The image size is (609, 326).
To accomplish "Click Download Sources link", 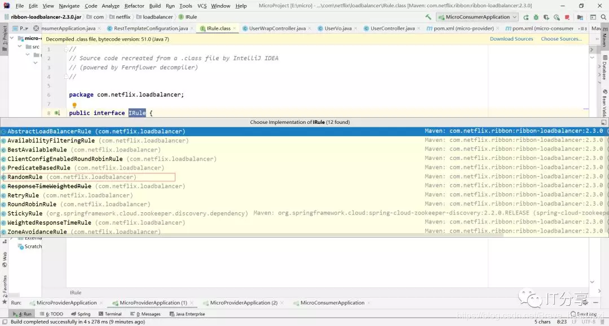I will pos(511,39).
